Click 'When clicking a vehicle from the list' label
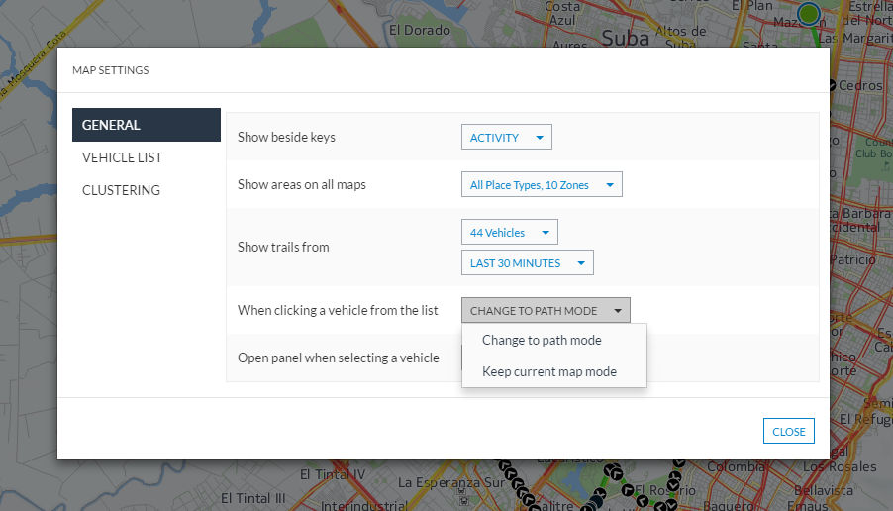The image size is (893, 511). 338,310
